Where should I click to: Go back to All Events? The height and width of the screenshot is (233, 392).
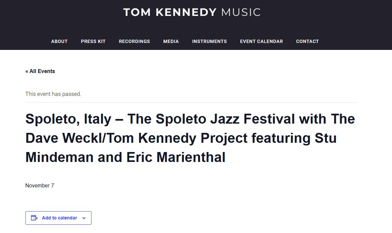point(40,71)
